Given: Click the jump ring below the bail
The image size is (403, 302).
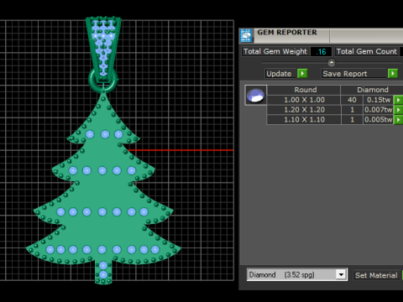Looking at the screenshot, I should coord(103,81).
